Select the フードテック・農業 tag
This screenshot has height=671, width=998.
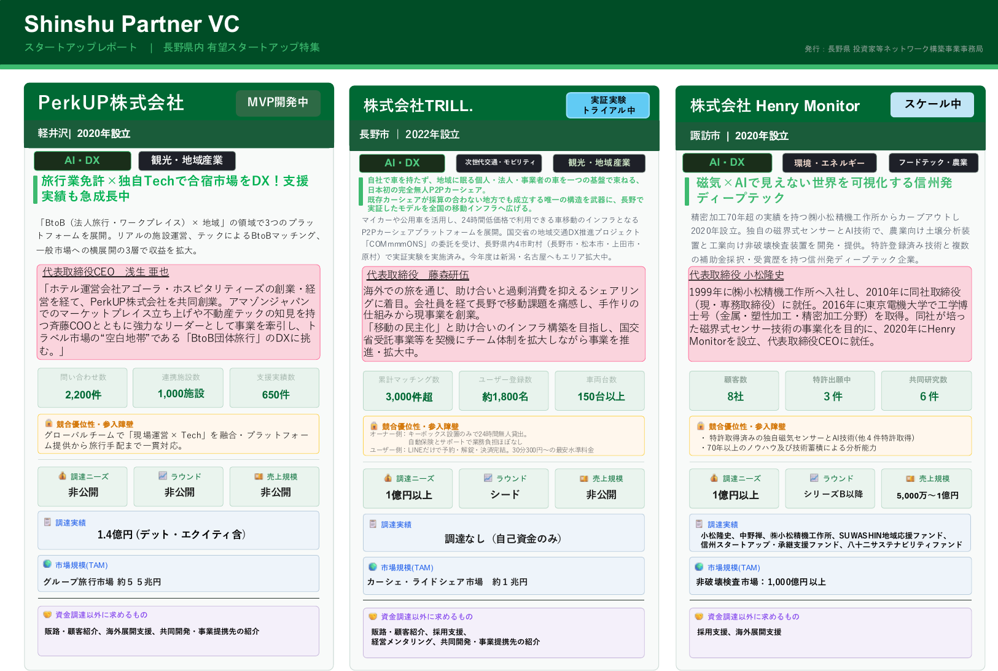click(x=934, y=163)
